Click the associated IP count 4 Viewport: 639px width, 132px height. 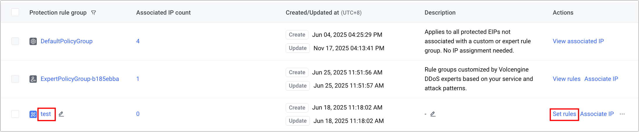tap(138, 41)
